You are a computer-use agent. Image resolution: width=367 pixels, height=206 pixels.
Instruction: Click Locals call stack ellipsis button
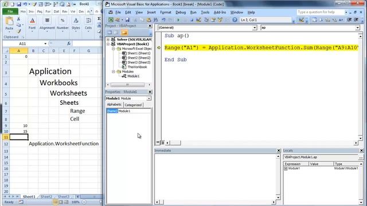pos(361,157)
